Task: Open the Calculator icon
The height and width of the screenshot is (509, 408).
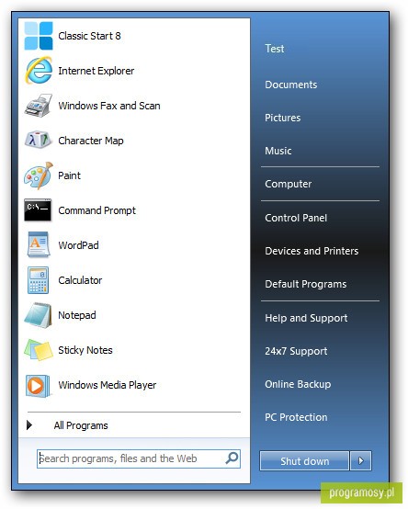Action: (x=39, y=280)
